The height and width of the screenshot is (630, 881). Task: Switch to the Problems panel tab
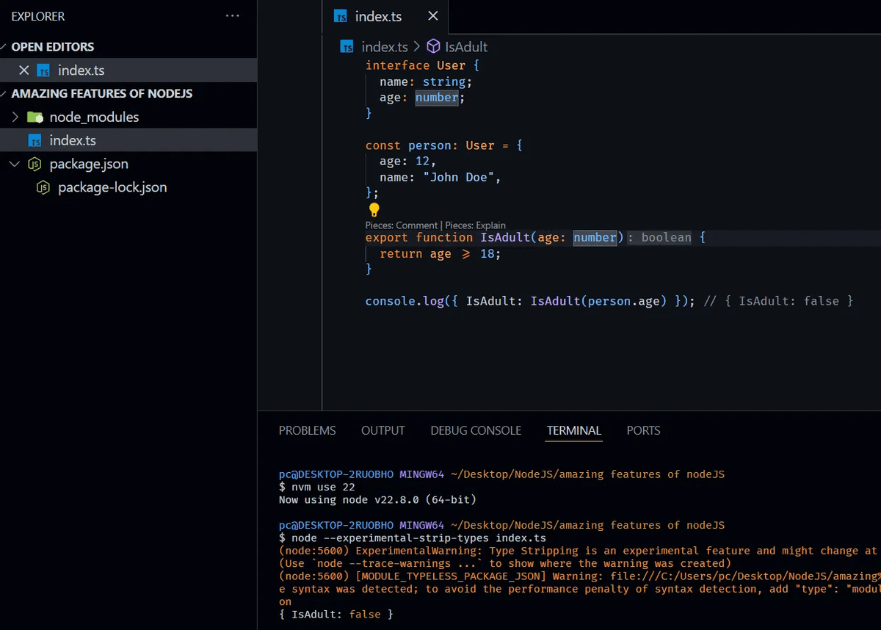tap(307, 430)
